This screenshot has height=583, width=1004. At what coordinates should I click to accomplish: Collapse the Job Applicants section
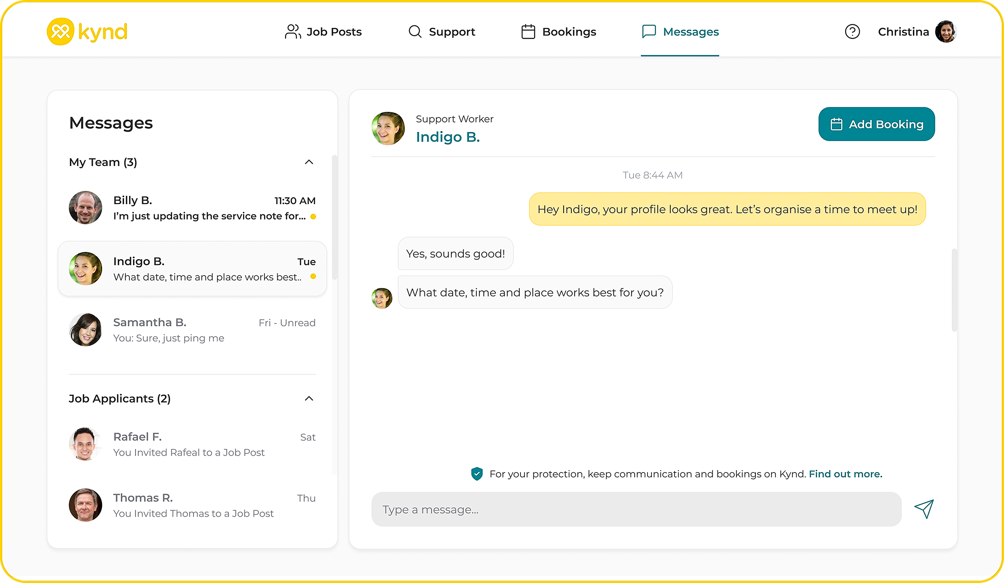(309, 398)
